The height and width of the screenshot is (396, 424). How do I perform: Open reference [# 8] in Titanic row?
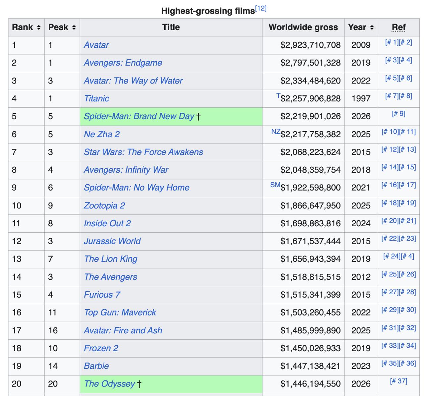pyautogui.click(x=406, y=96)
